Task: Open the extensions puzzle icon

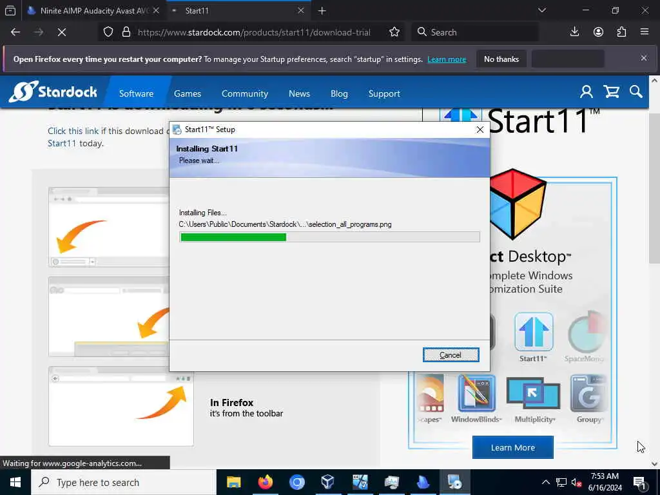Action: [x=622, y=32]
